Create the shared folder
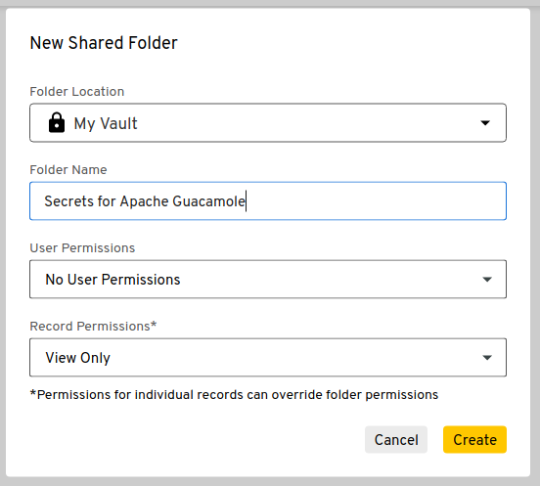Screen dimensions: 540x486 point(474,439)
